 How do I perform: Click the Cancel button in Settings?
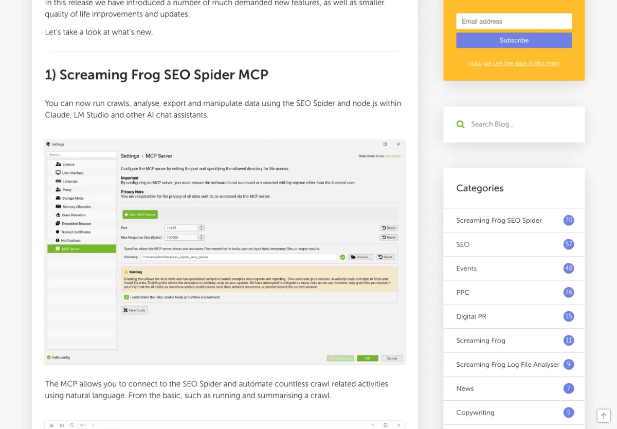[392, 358]
